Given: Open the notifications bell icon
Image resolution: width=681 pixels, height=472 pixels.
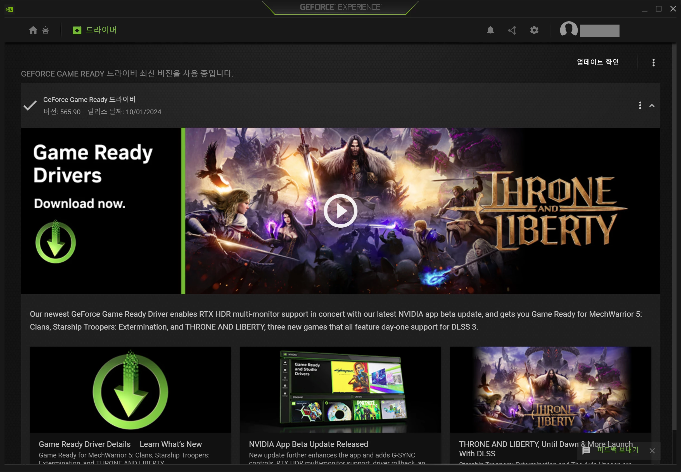Looking at the screenshot, I should [490, 30].
